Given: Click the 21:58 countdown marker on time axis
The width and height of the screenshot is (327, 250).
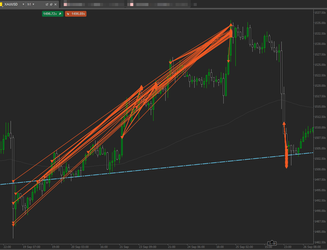Looking at the screenshot, I should click(272, 243).
